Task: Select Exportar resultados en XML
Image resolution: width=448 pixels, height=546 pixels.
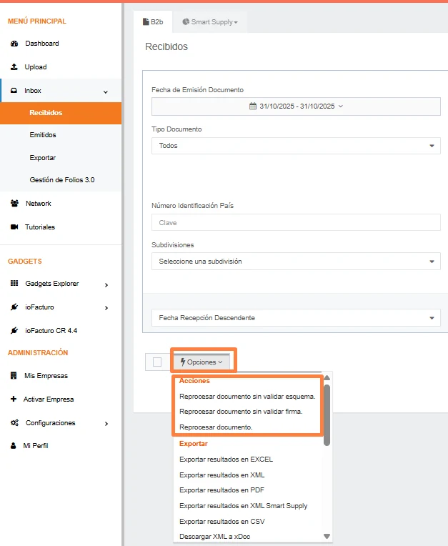Action: click(221, 475)
